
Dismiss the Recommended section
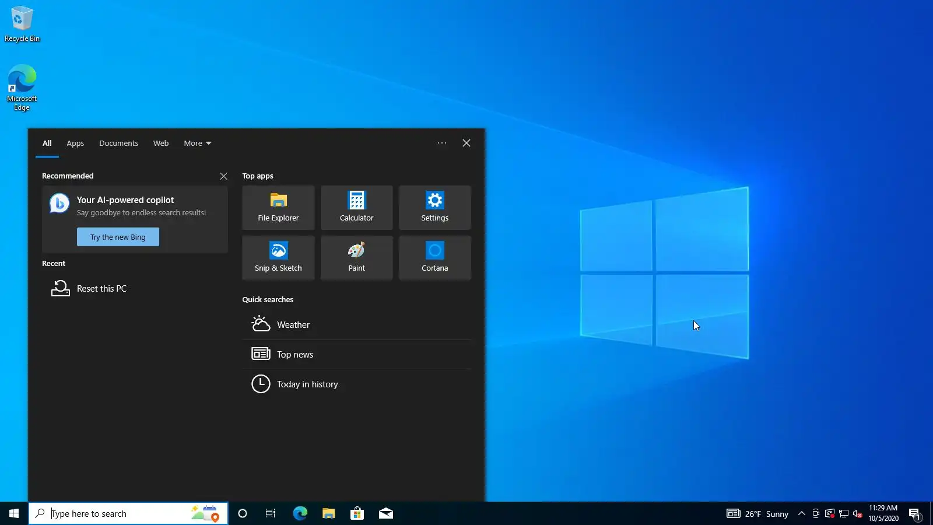(x=223, y=176)
